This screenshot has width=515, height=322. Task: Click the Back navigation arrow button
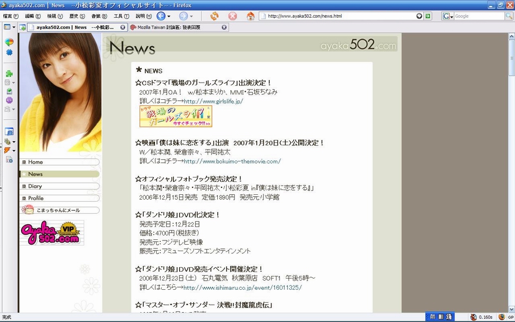tap(161, 16)
